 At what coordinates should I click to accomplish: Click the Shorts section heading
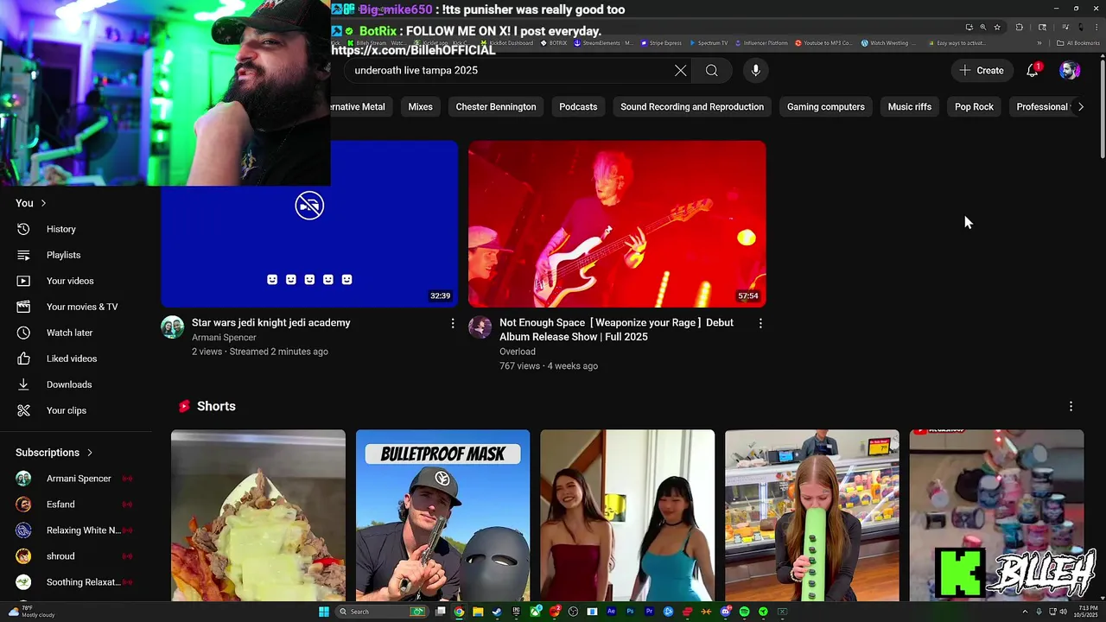[x=216, y=406]
